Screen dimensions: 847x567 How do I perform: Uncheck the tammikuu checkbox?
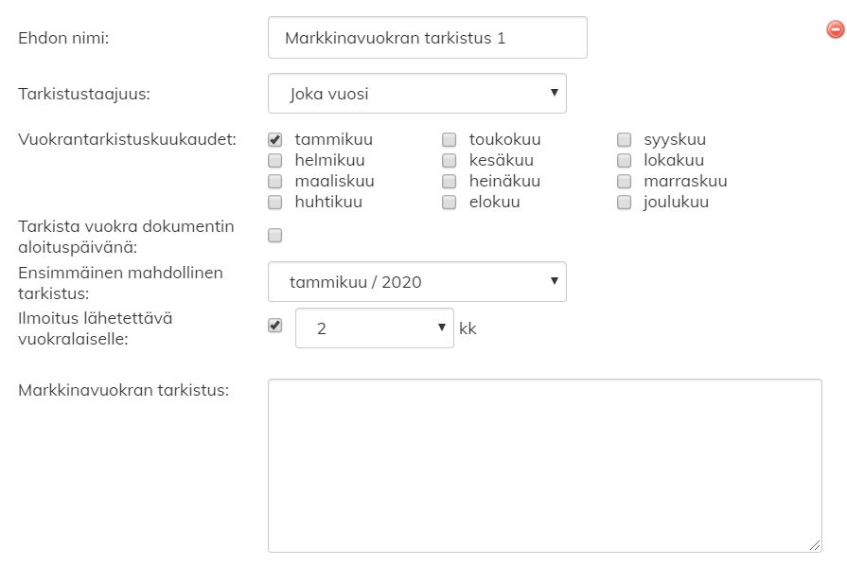click(x=275, y=140)
